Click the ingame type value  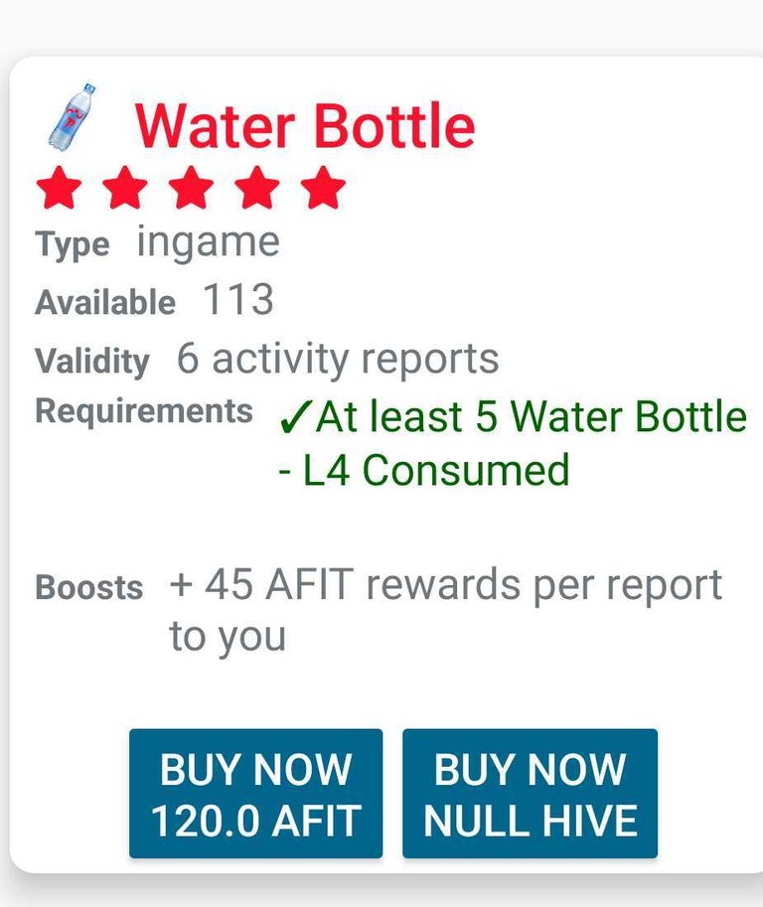(209, 242)
